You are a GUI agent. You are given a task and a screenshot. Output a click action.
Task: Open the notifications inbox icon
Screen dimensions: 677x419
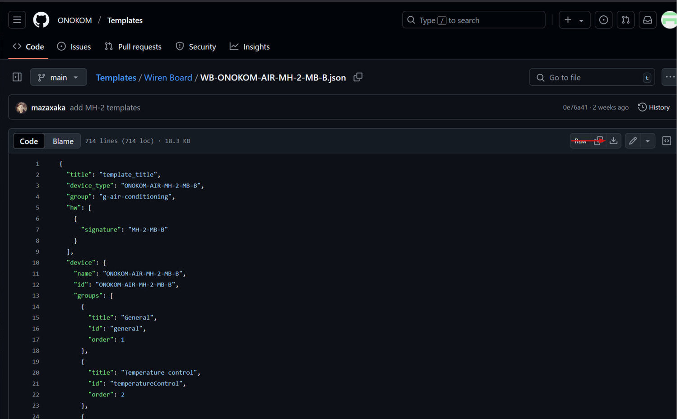pos(648,20)
